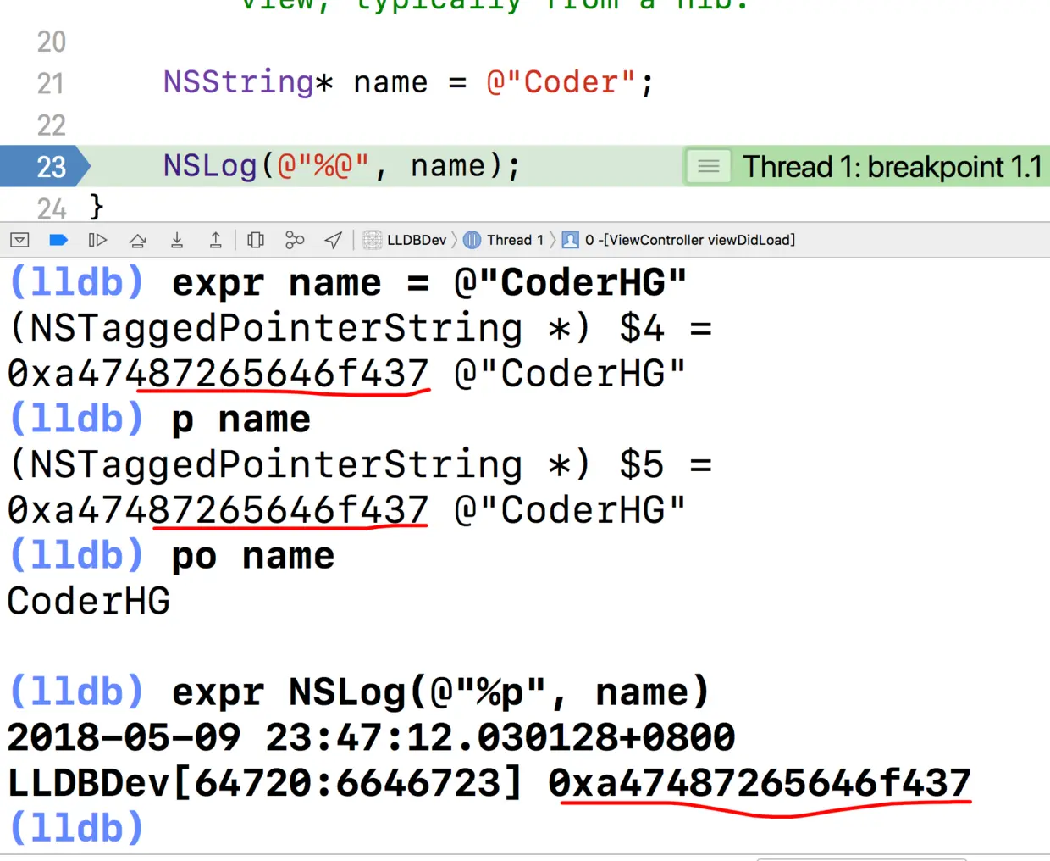Image resolution: width=1050 pixels, height=861 pixels.
Task: Step into the function call
Action: point(176,240)
